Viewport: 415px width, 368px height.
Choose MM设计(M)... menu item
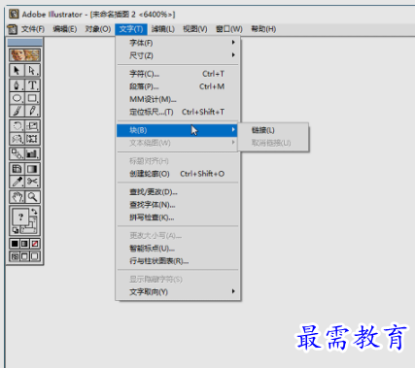pyautogui.click(x=178, y=99)
